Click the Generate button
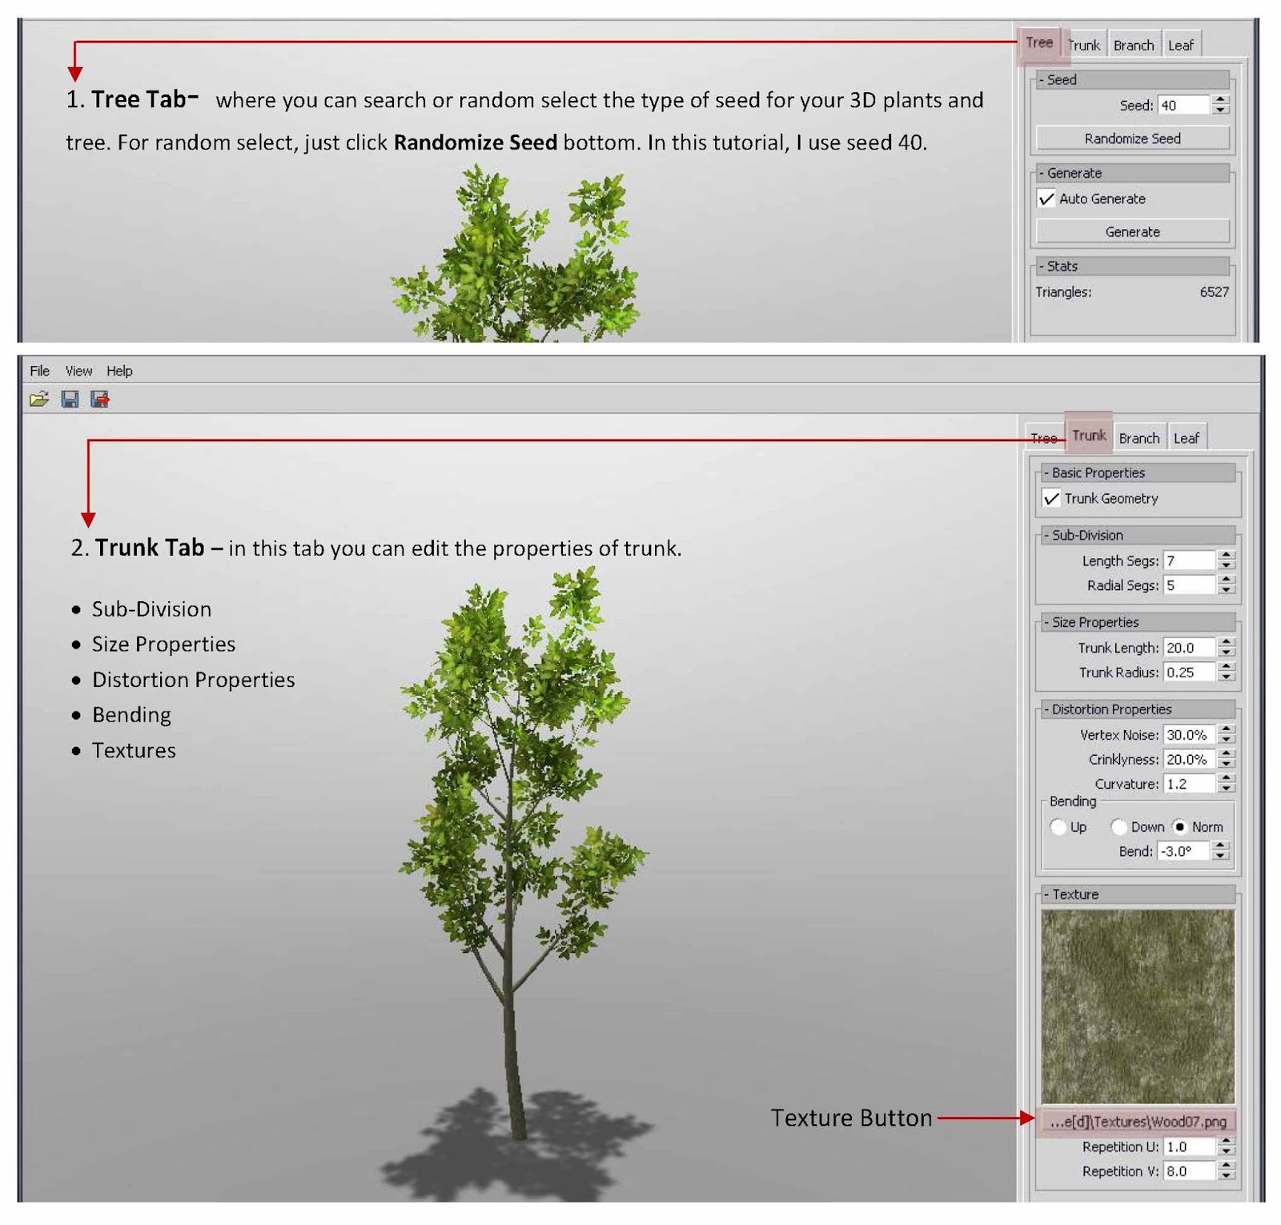 (x=1132, y=231)
